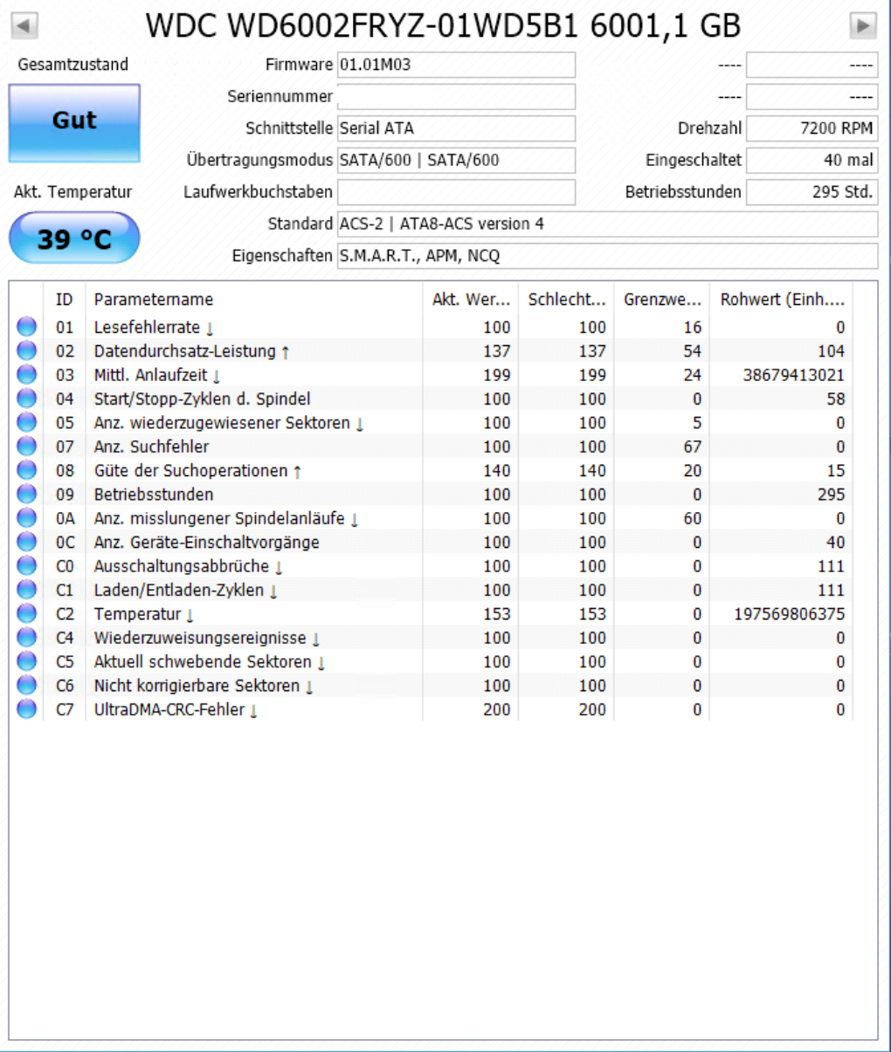Select Anz. Geräte-Einschaltvorgänge parameter
Viewport: 891px width, 1052px height.
pos(206,543)
